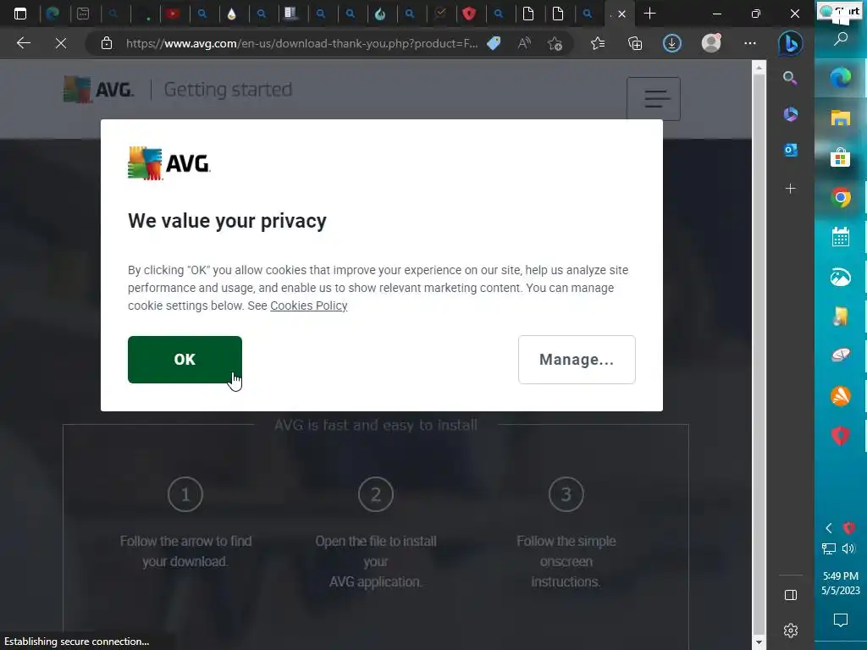
Task: Open sidebar settings gear
Action: 790,630
